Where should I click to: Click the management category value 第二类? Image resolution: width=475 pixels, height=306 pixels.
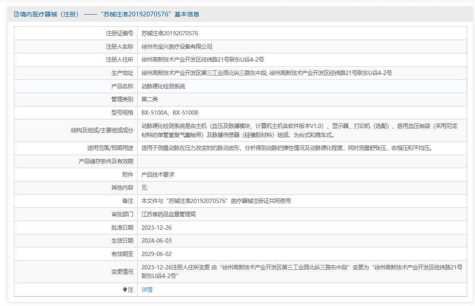[x=150, y=99]
